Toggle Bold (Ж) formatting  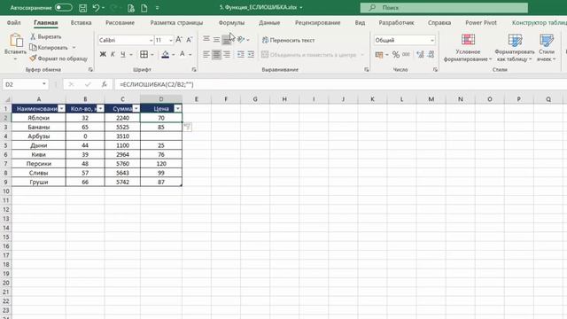pyautogui.click(x=103, y=54)
